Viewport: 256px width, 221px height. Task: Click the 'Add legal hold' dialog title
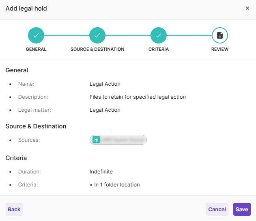[x=26, y=9]
